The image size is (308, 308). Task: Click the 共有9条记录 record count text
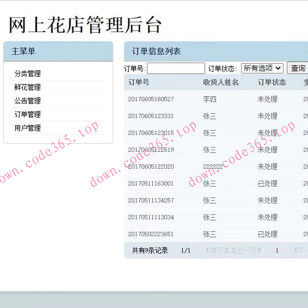pyautogui.click(x=150, y=250)
